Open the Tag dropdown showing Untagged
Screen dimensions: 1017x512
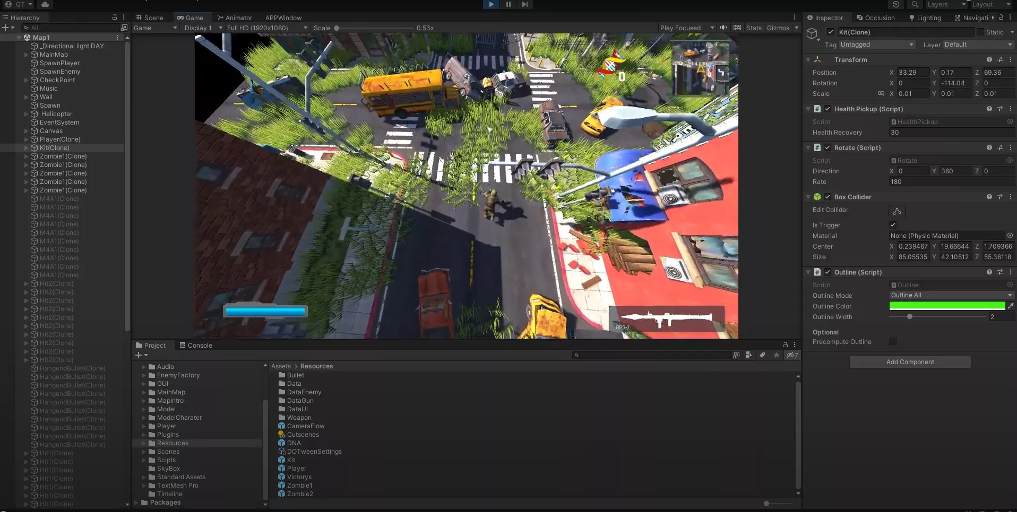point(877,45)
